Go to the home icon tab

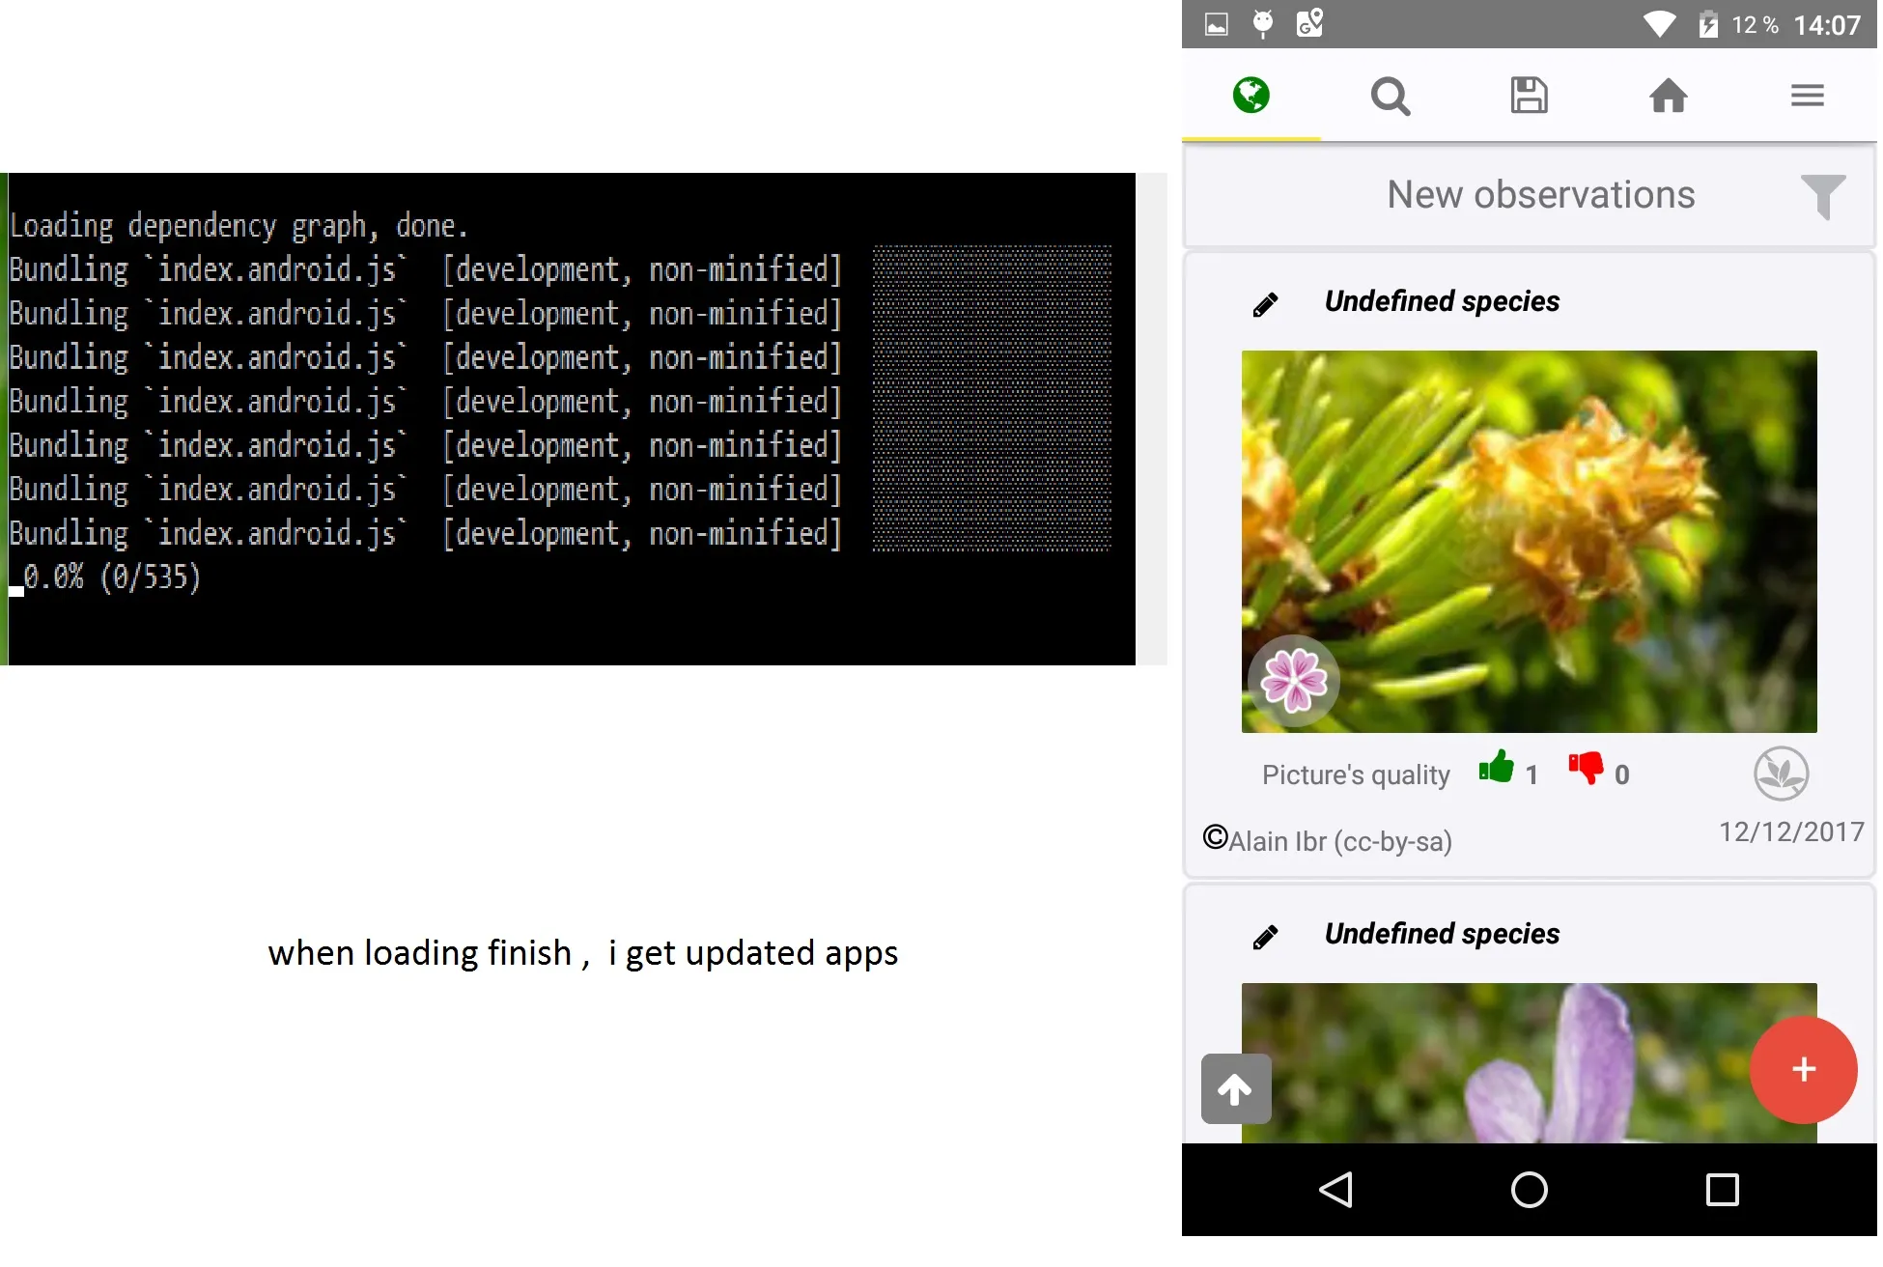tap(1668, 96)
